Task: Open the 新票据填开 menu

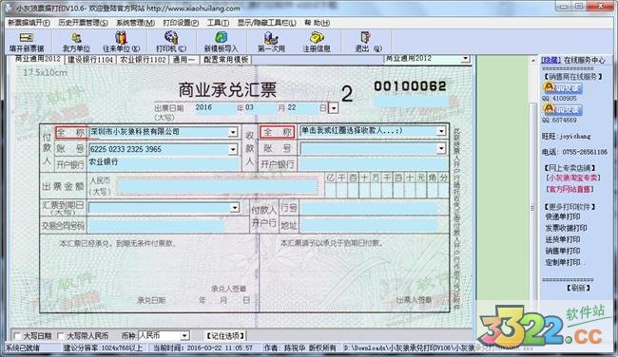Action: tap(29, 23)
